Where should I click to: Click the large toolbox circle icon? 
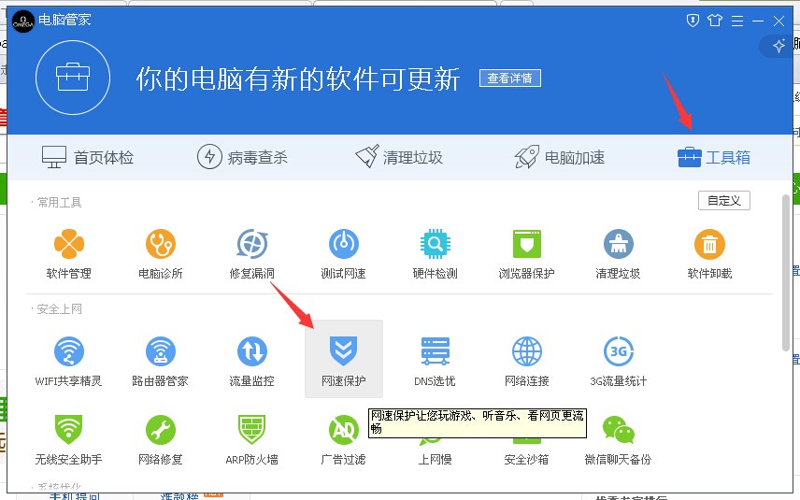click(73, 78)
